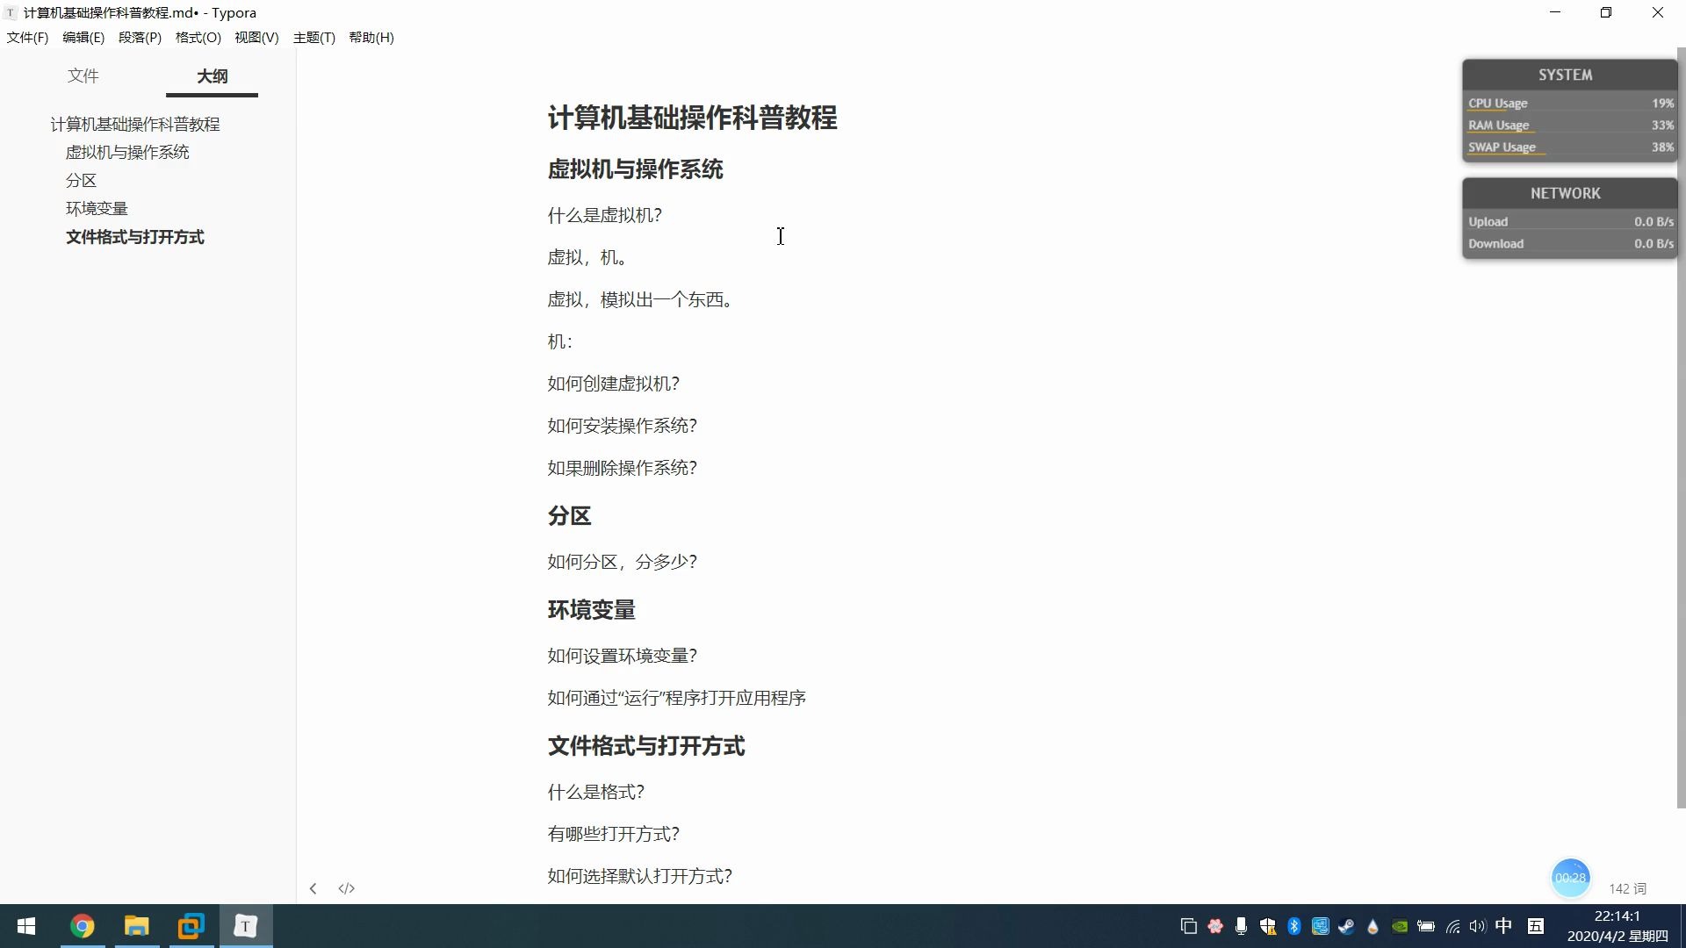Click the Typora taskbar icon
The height and width of the screenshot is (948, 1686).
(x=246, y=926)
